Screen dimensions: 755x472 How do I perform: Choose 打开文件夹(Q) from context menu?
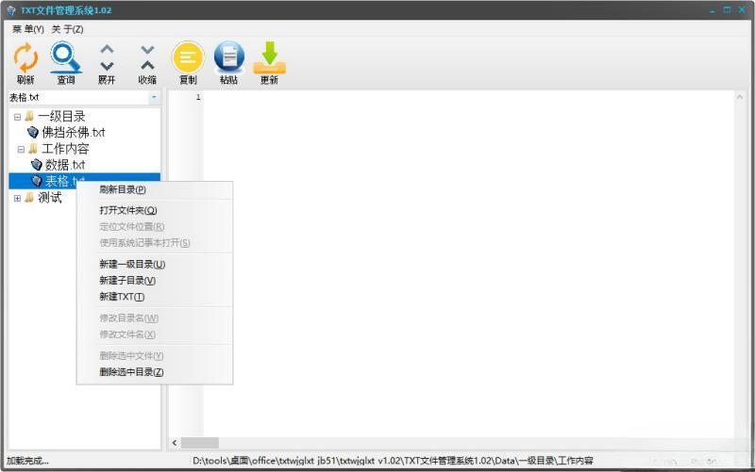(x=128, y=210)
